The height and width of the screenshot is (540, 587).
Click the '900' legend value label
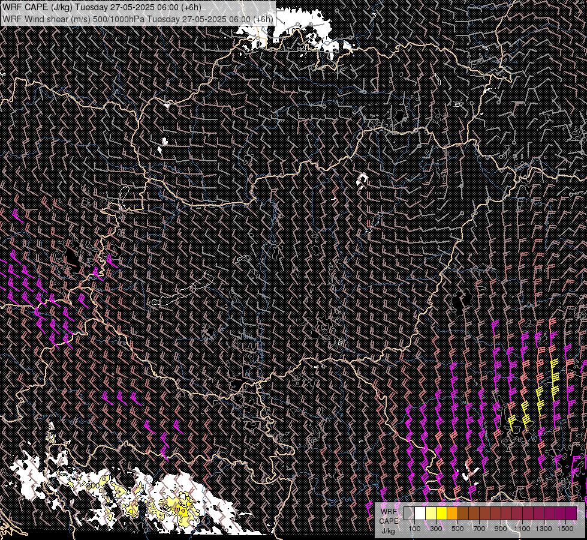(x=501, y=529)
